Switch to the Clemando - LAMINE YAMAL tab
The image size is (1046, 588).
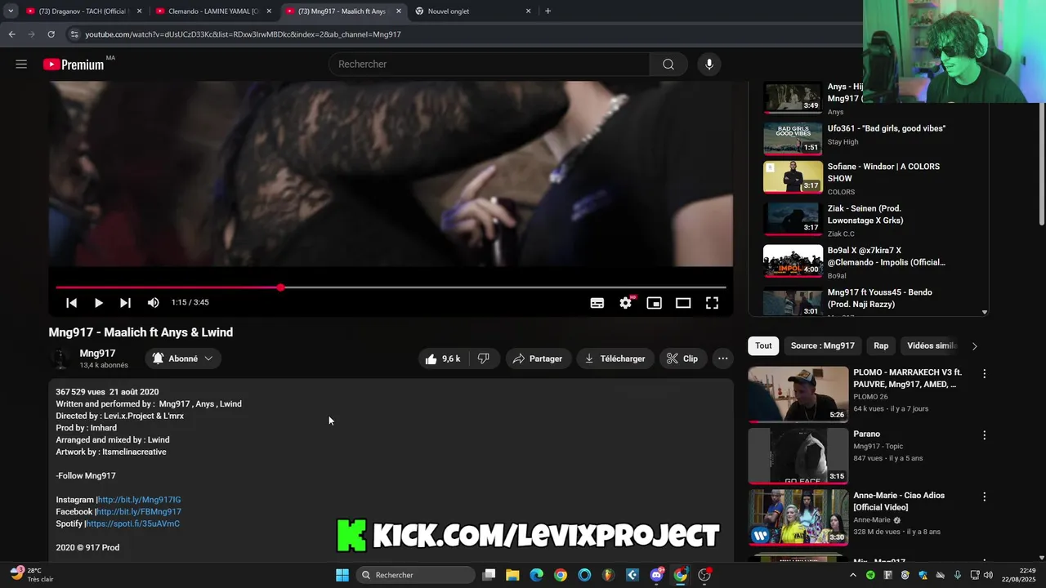click(212, 11)
